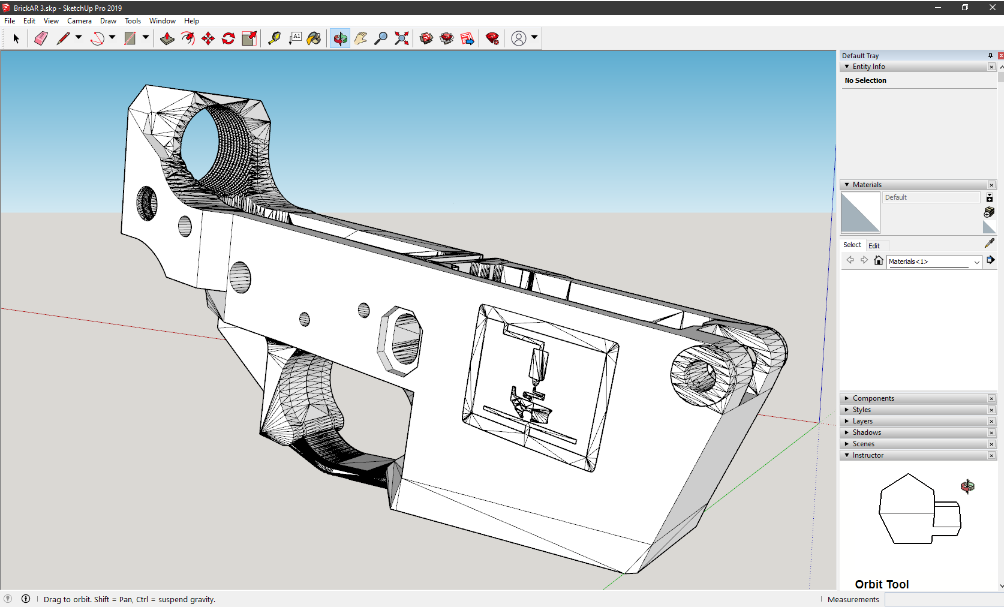Pin the Default Tray with auto-hide toggle
This screenshot has width=1004, height=607.
pyautogui.click(x=990, y=56)
